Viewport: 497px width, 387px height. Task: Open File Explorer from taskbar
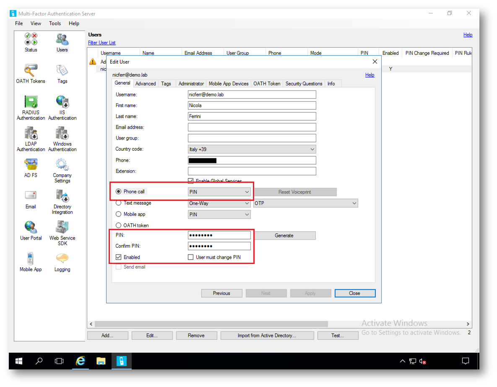101,361
